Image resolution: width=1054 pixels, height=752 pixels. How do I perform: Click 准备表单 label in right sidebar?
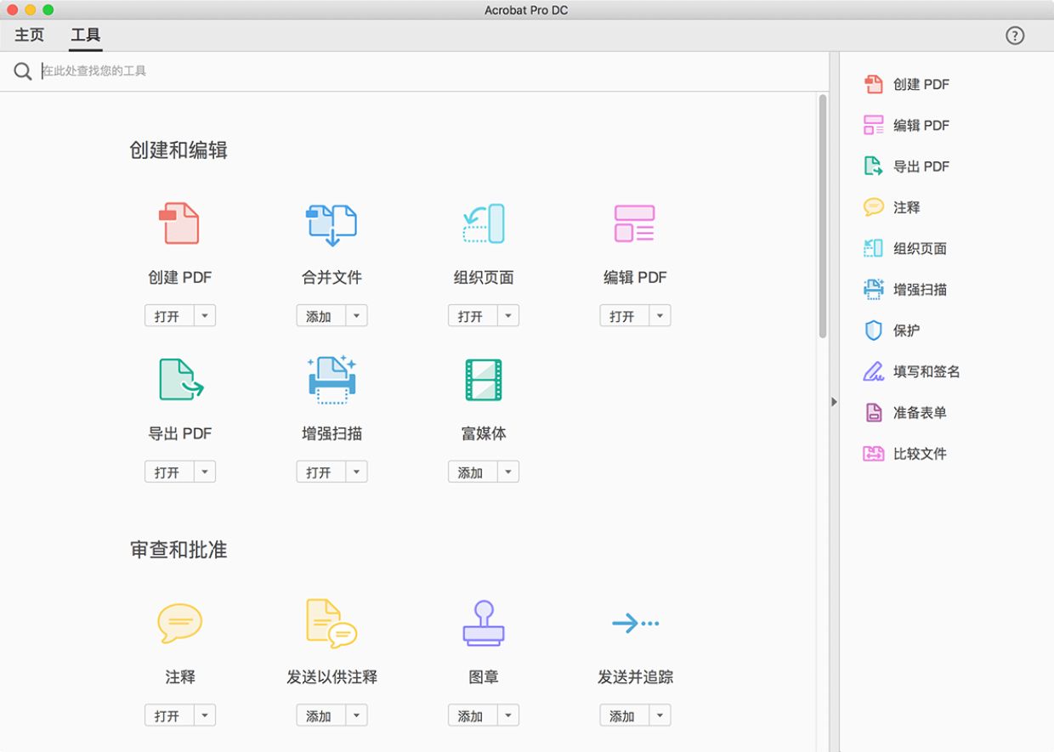coord(920,413)
